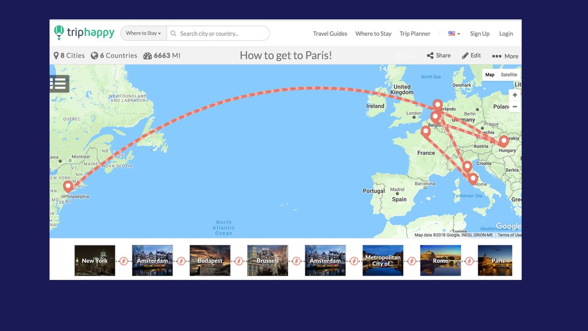Open the Where to Stay navigation link
The width and height of the screenshot is (588, 331).
[x=373, y=33]
